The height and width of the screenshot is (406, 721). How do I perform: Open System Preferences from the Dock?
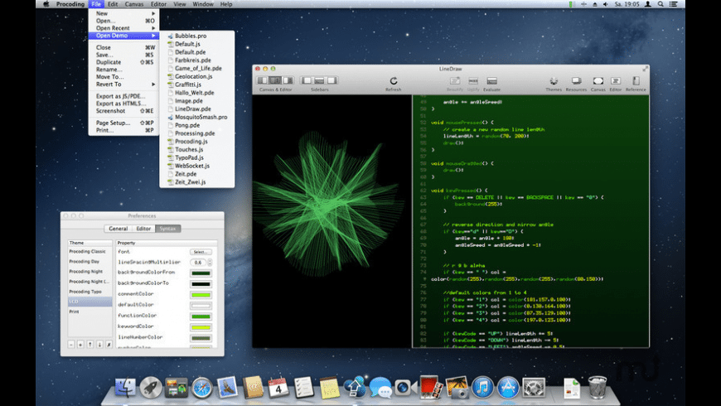click(x=534, y=387)
